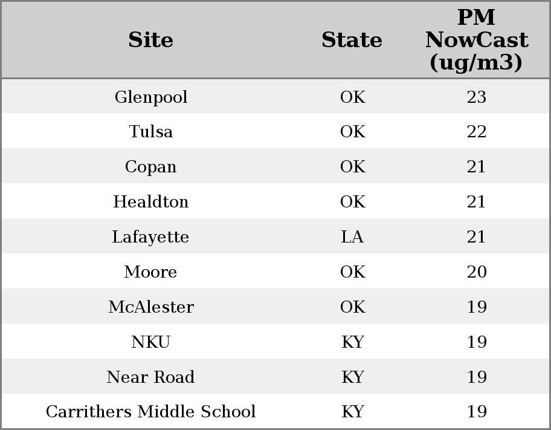The image size is (551, 430).
Task: Click the Site column header
Action: tap(151, 40)
